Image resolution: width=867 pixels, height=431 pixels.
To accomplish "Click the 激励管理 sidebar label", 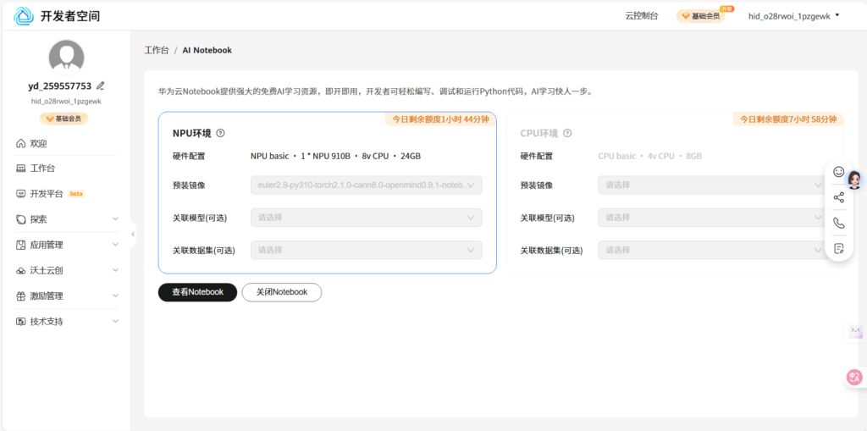I will coord(47,296).
